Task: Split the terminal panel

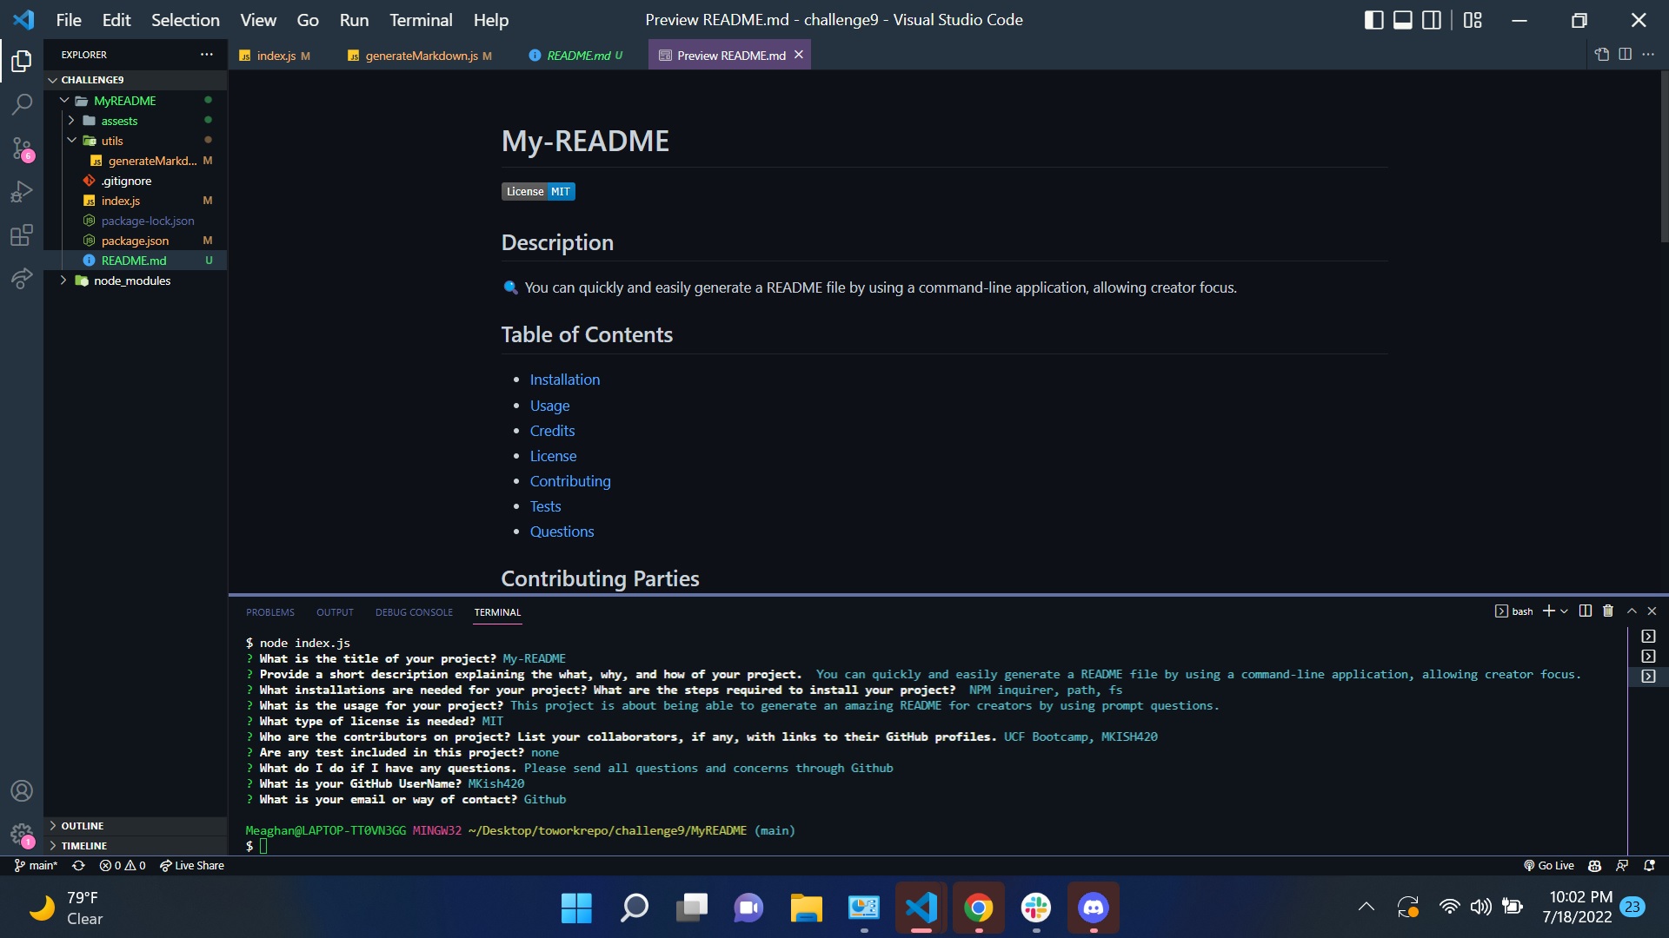Action: coord(1586,611)
